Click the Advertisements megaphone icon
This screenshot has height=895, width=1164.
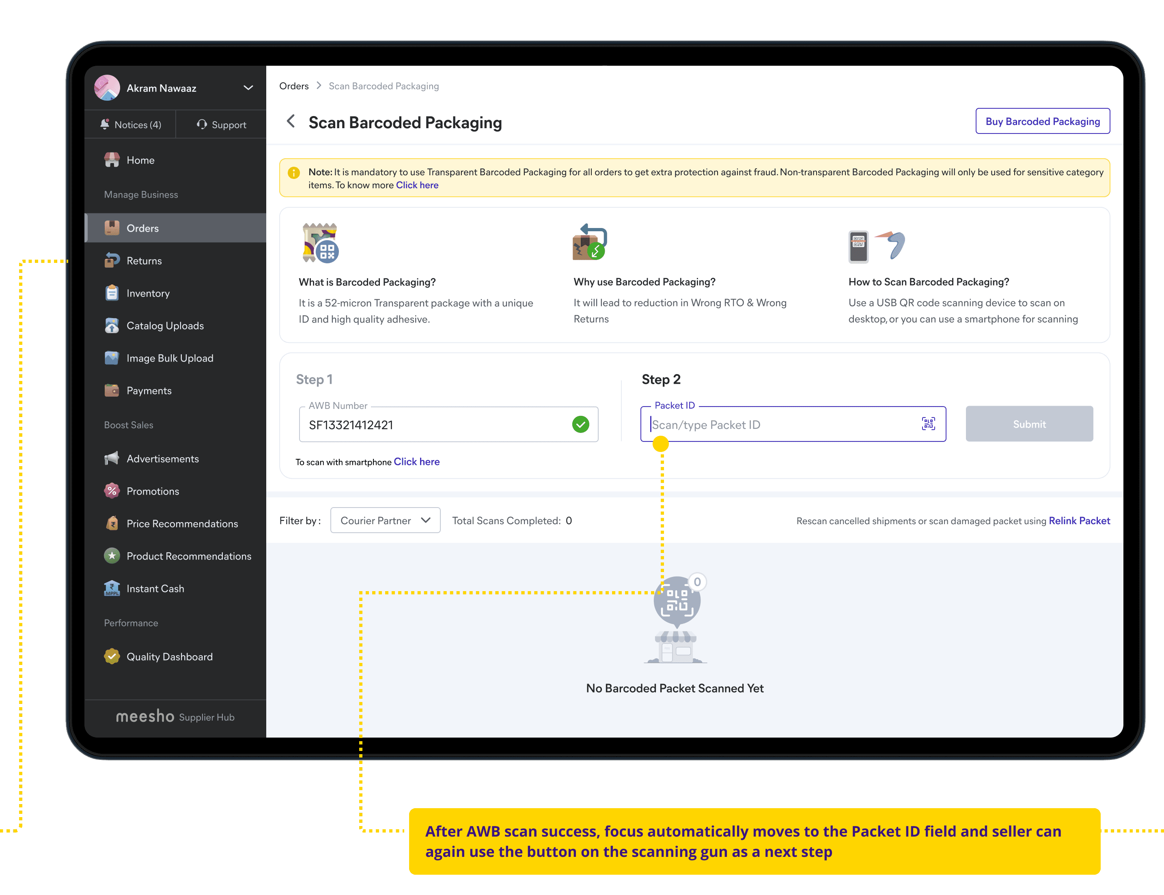coord(112,458)
